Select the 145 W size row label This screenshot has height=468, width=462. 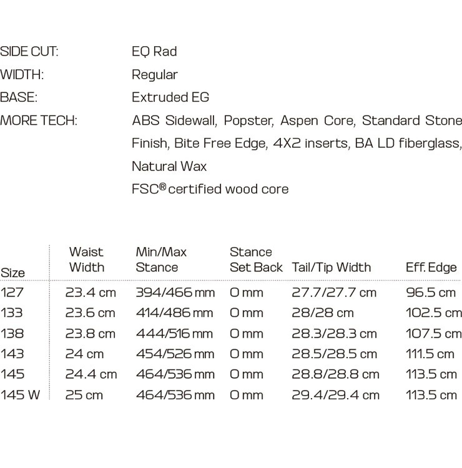tap(21, 395)
